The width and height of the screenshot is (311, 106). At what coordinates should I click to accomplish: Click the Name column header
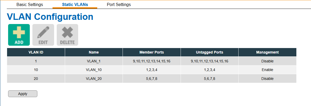[94, 52]
